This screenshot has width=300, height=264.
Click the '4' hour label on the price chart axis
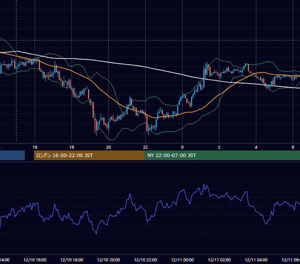(256, 147)
